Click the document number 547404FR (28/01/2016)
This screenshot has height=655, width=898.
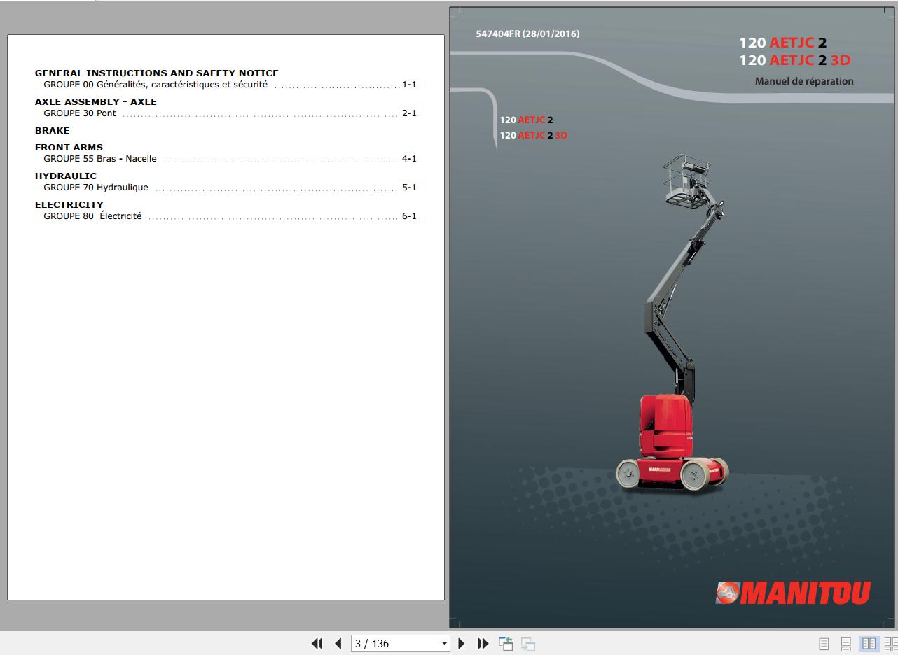pyautogui.click(x=527, y=34)
